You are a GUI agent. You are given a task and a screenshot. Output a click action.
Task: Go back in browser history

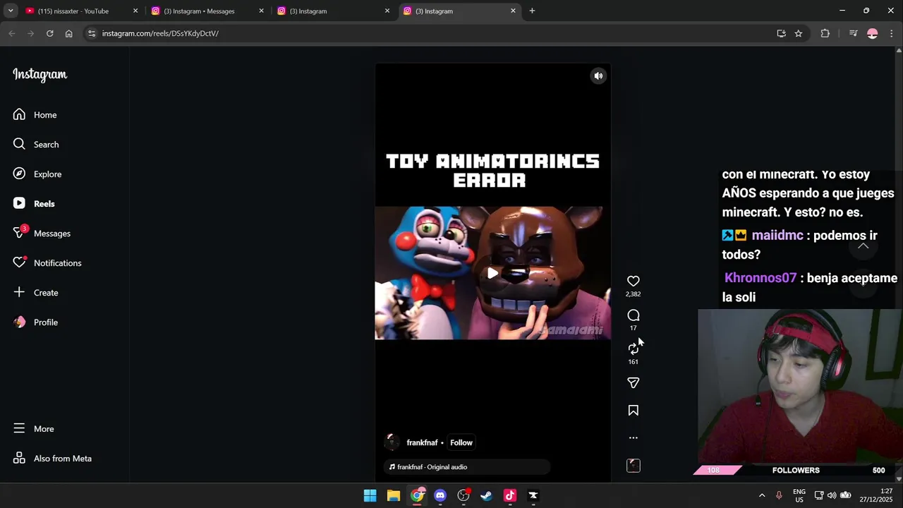12,33
